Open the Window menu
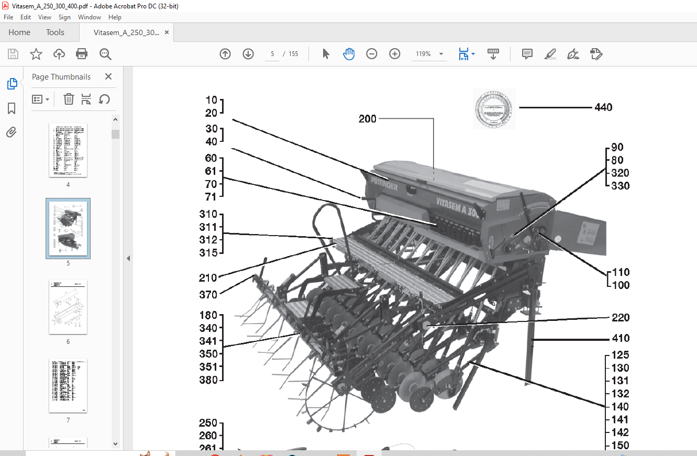The width and height of the screenshot is (697, 456). 90,17
